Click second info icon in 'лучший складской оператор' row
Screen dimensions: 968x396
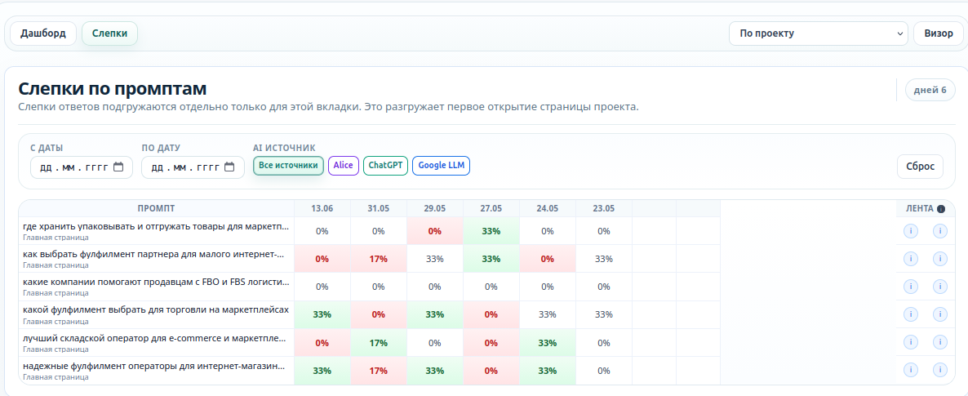(939, 342)
